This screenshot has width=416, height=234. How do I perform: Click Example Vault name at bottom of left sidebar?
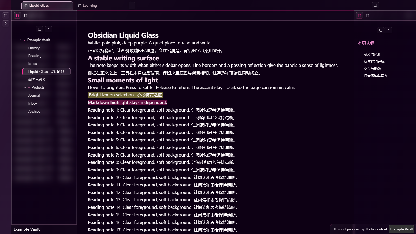[x=27, y=229]
